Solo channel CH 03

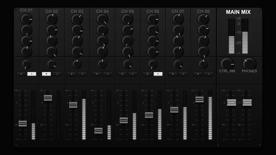point(82,74)
